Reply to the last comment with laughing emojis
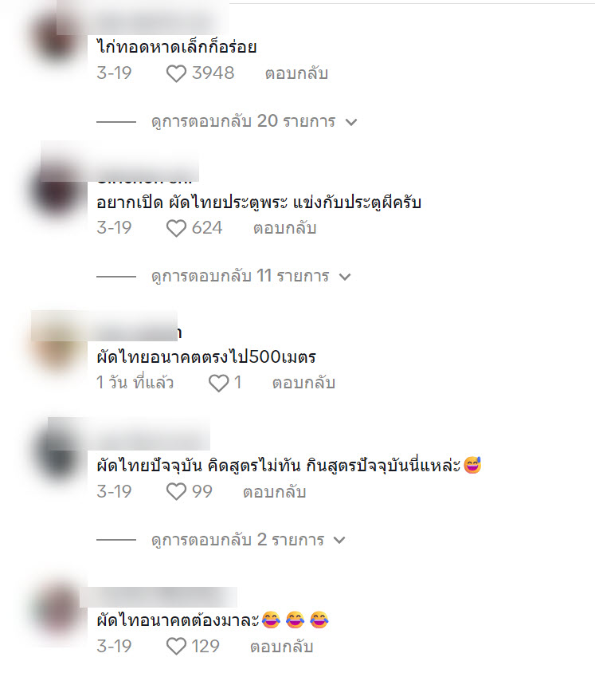This screenshot has width=595, height=673. (282, 647)
